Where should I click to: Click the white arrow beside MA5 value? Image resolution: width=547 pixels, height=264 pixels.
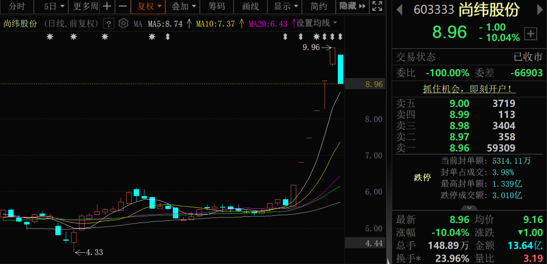tap(189, 24)
